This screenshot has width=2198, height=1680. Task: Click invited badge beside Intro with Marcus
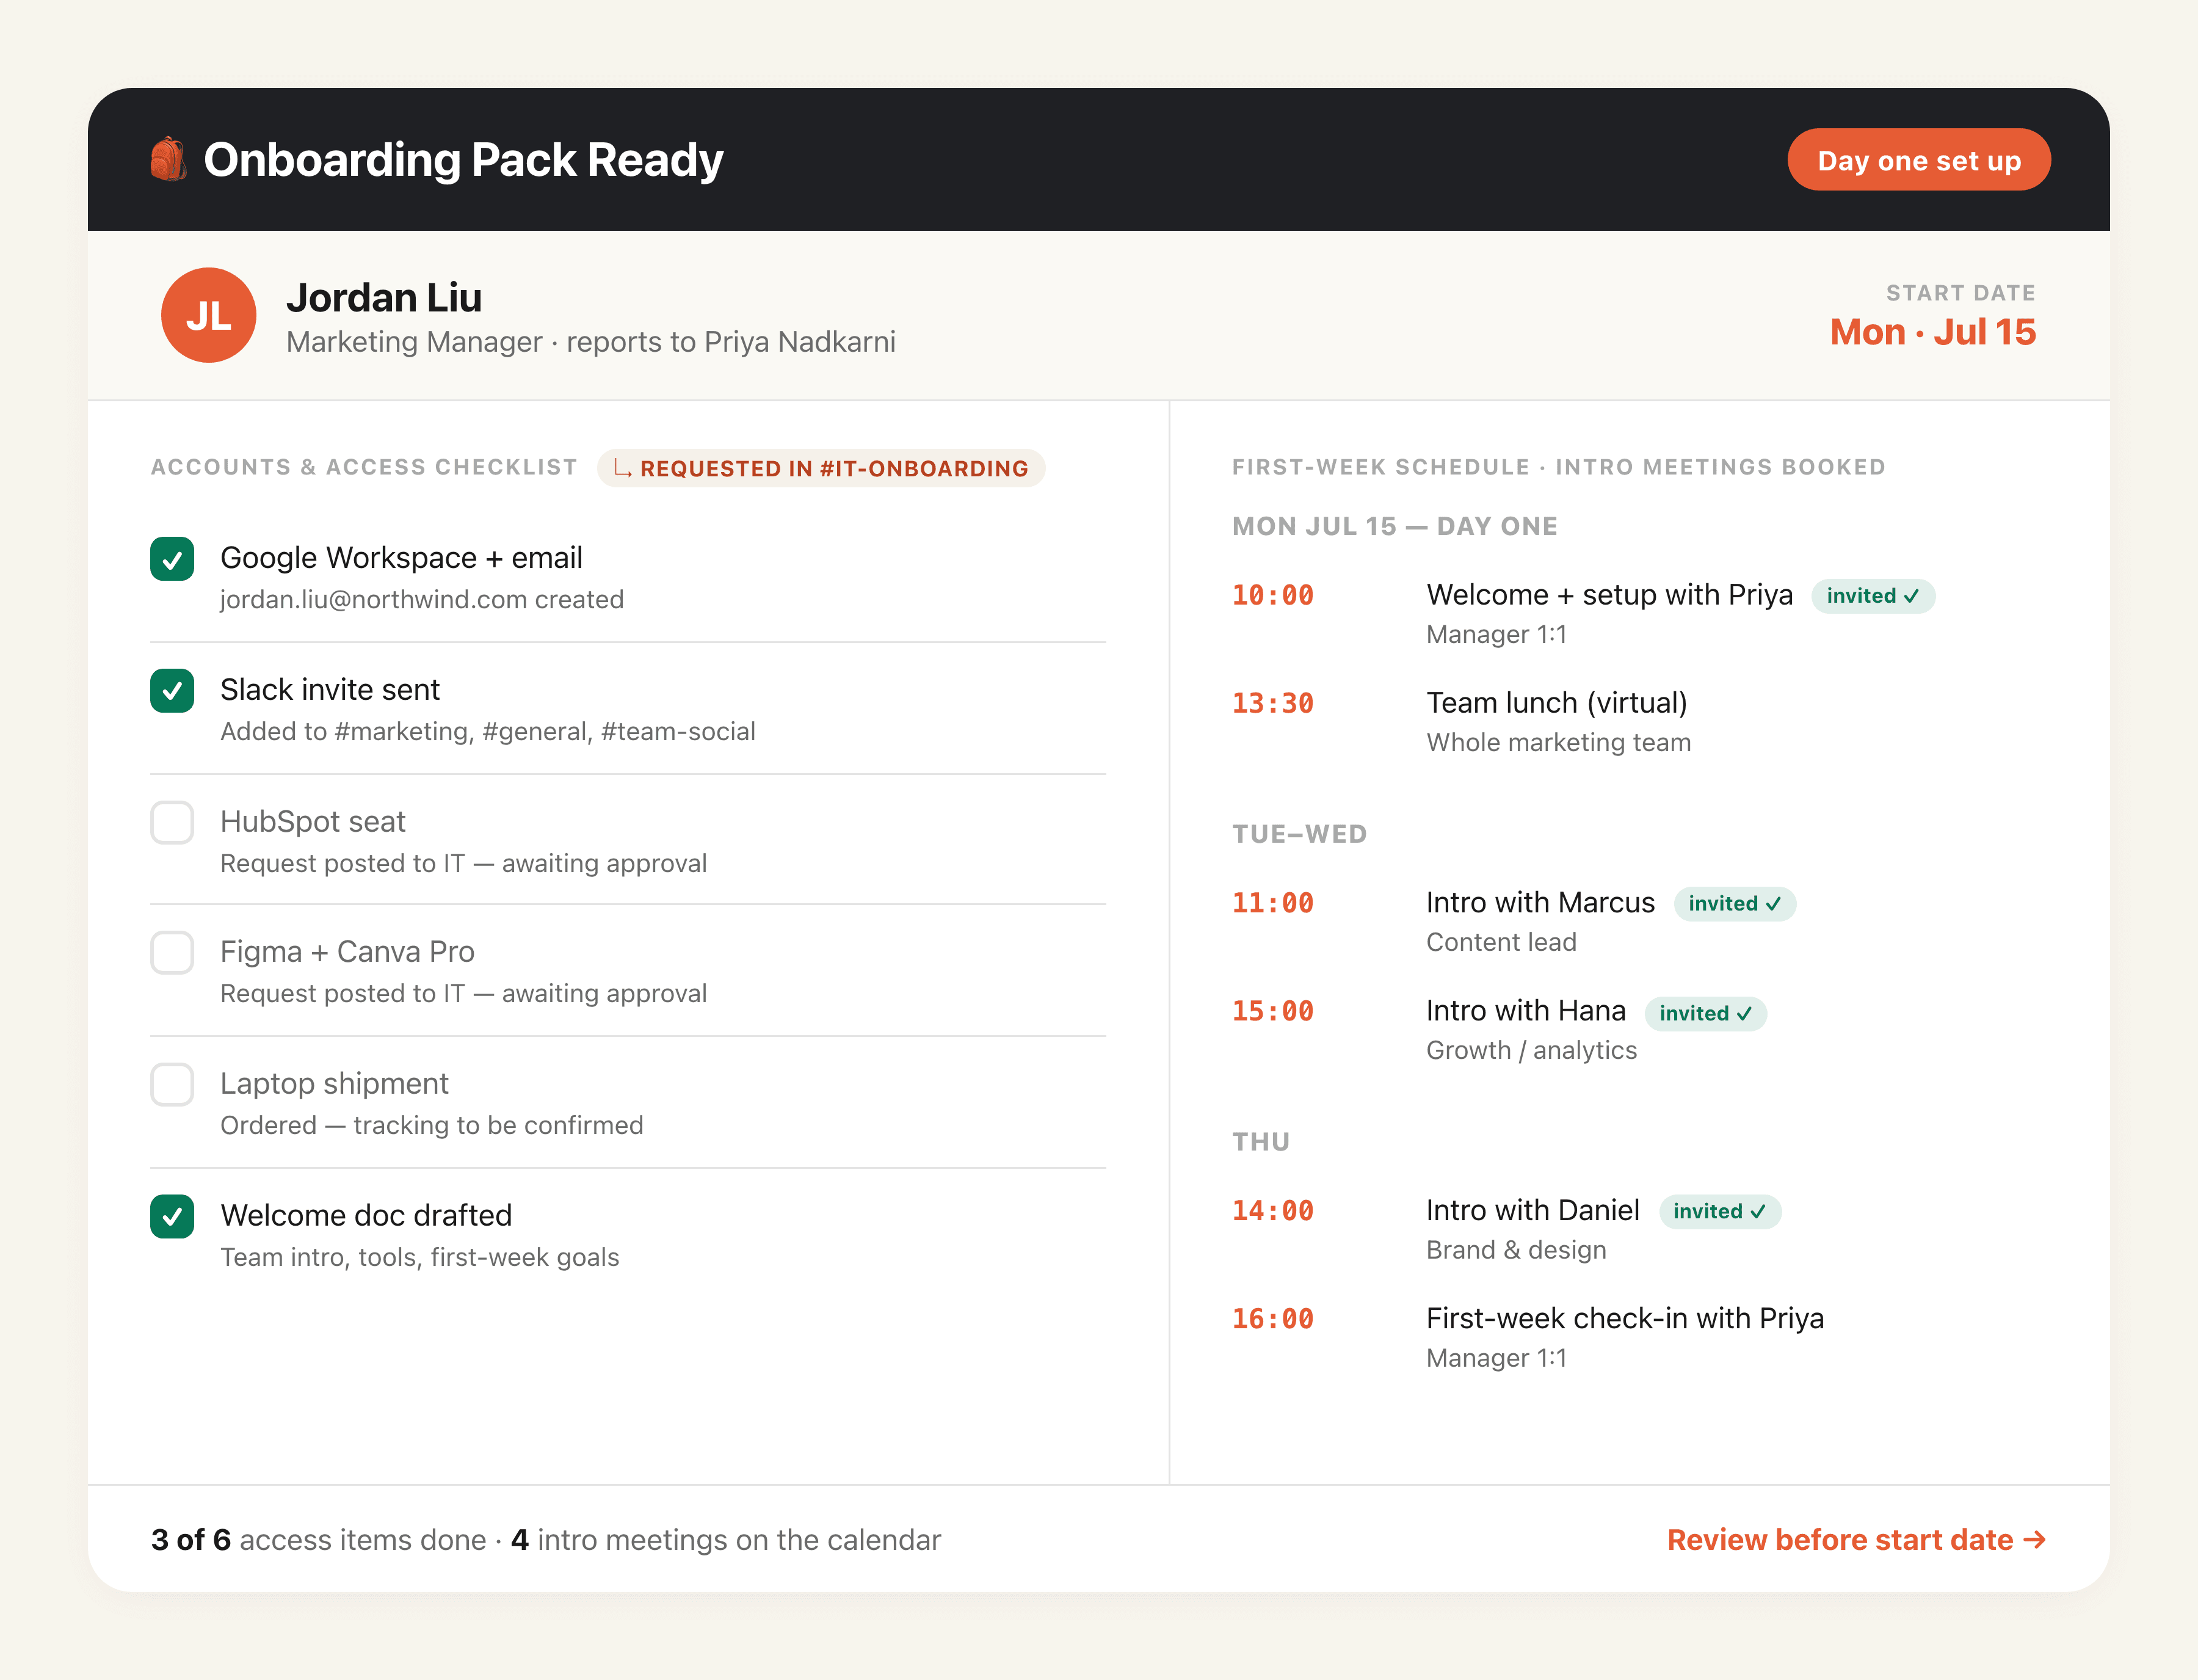click(1734, 904)
